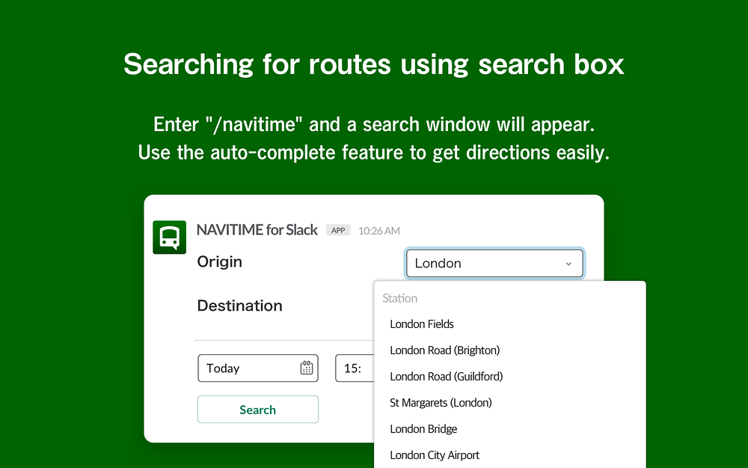Open the calendar icon in Today field

click(306, 368)
